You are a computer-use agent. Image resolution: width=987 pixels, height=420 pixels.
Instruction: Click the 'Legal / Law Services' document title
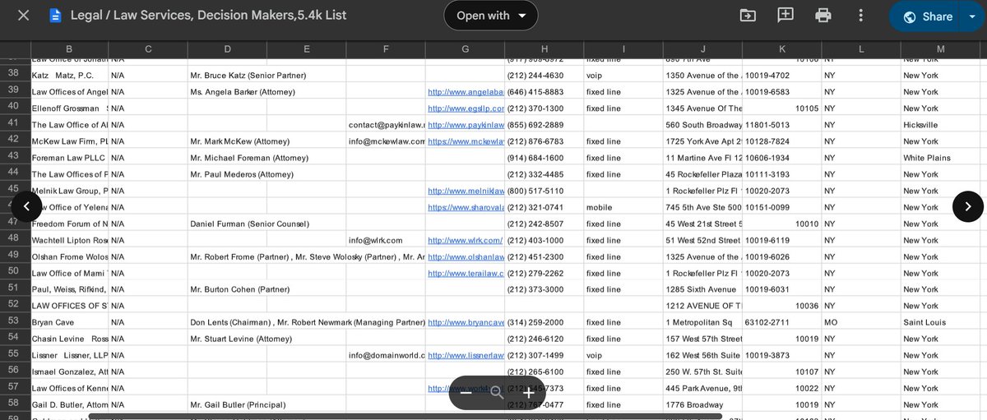pyautogui.click(x=208, y=16)
